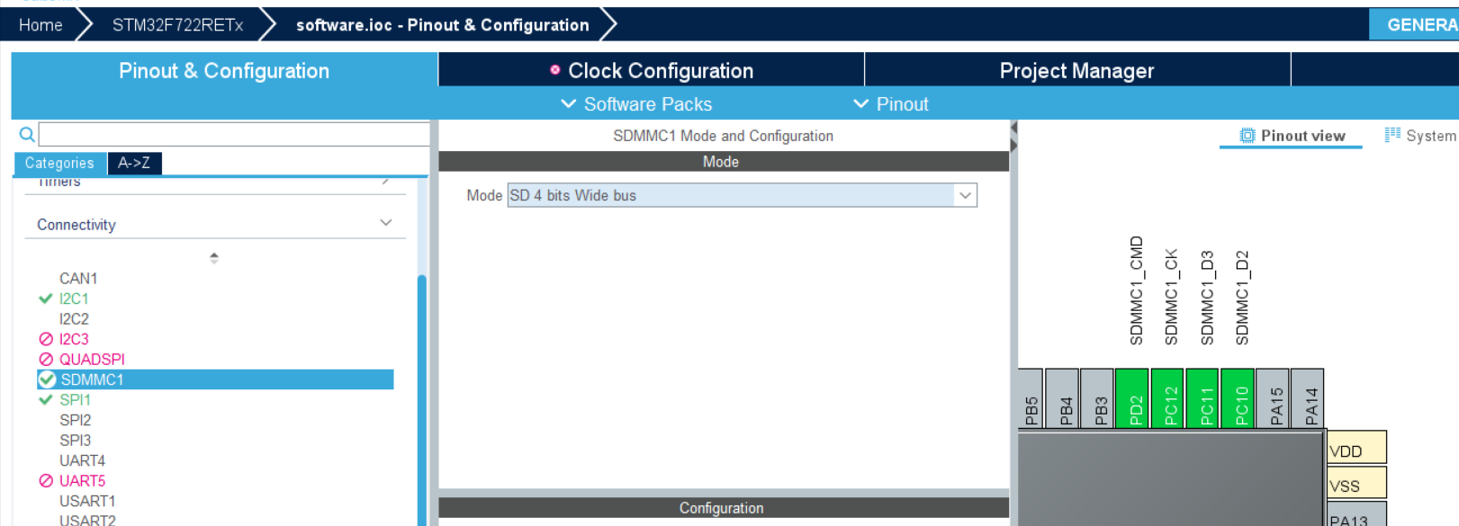
Task: Select pin PA13 on the chip
Action: [x=1357, y=514]
